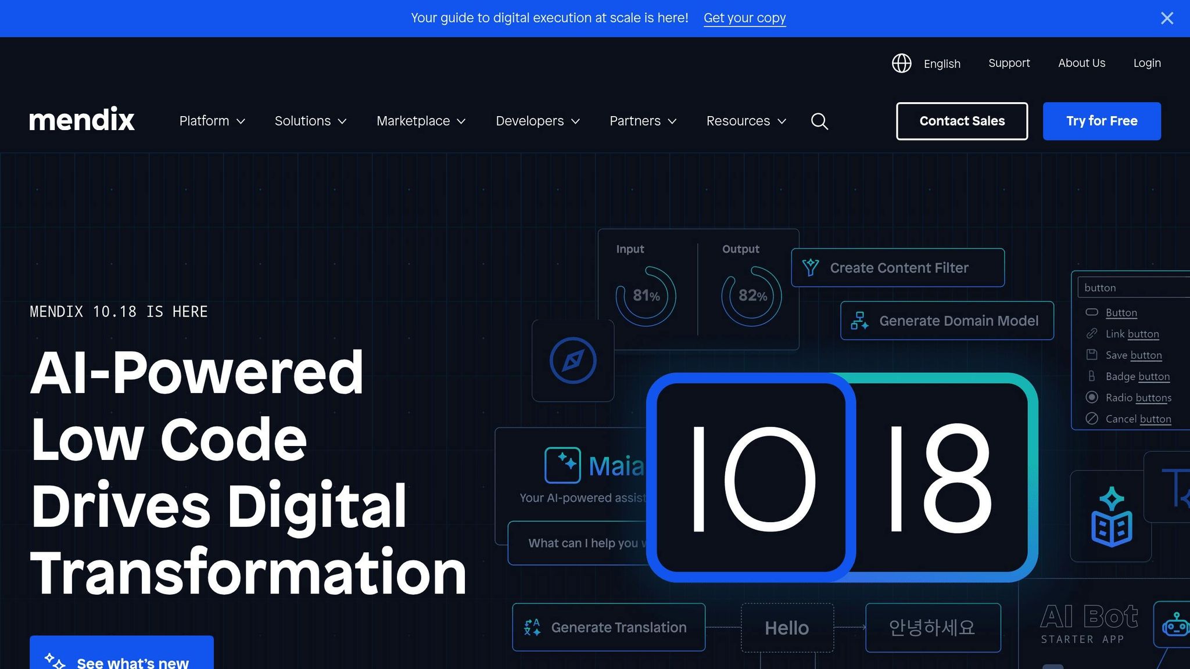Select 'Link button' in the list
1190x669 pixels.
point(1132,334)
